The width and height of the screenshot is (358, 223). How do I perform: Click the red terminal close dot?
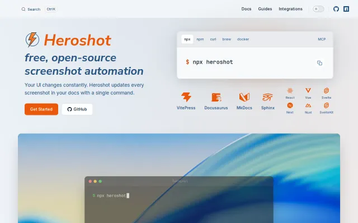pyautogui.click(x=90, y=181)
